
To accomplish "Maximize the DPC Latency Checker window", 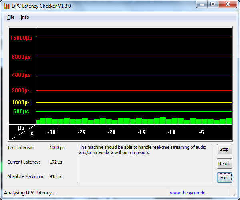I will coord(212,4).
